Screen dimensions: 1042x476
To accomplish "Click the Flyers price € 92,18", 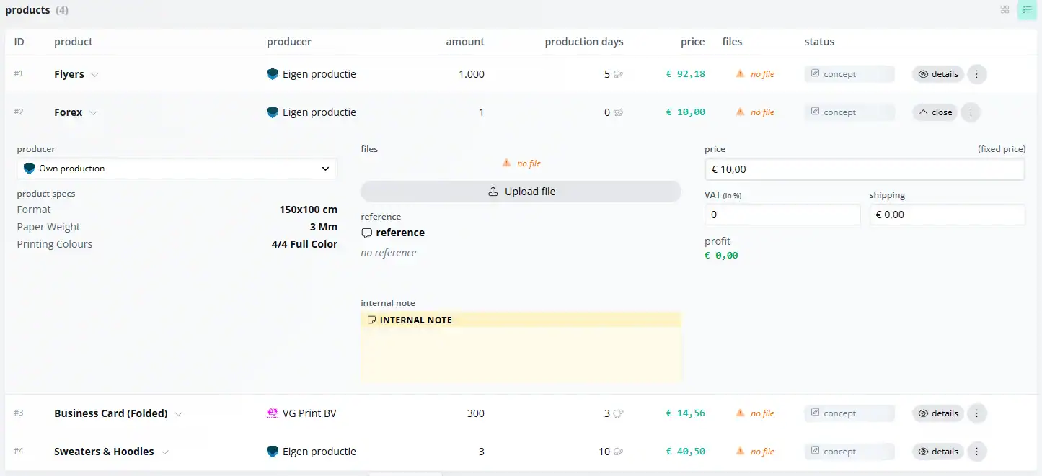I will point(686,74).
